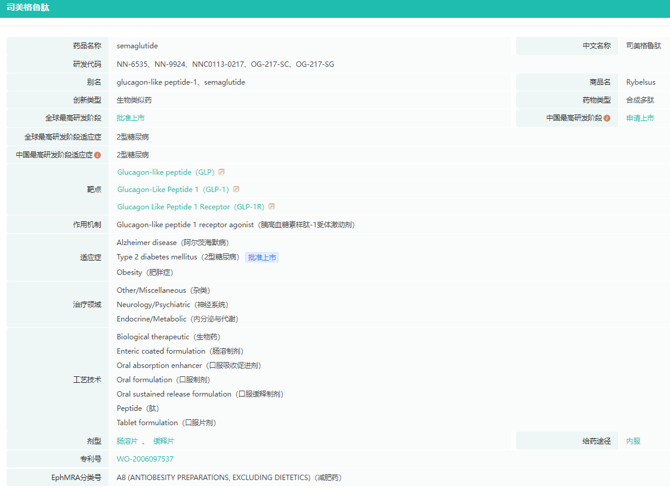This screenshot has height=489, width=670.
Task: Click Oral formulation (口服制剂) entry
Action: pyautogui.click(x=163, y=380)
